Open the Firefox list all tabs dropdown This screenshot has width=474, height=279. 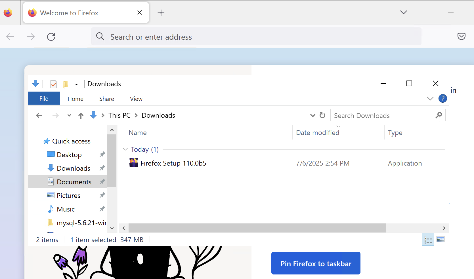point(403,12)
